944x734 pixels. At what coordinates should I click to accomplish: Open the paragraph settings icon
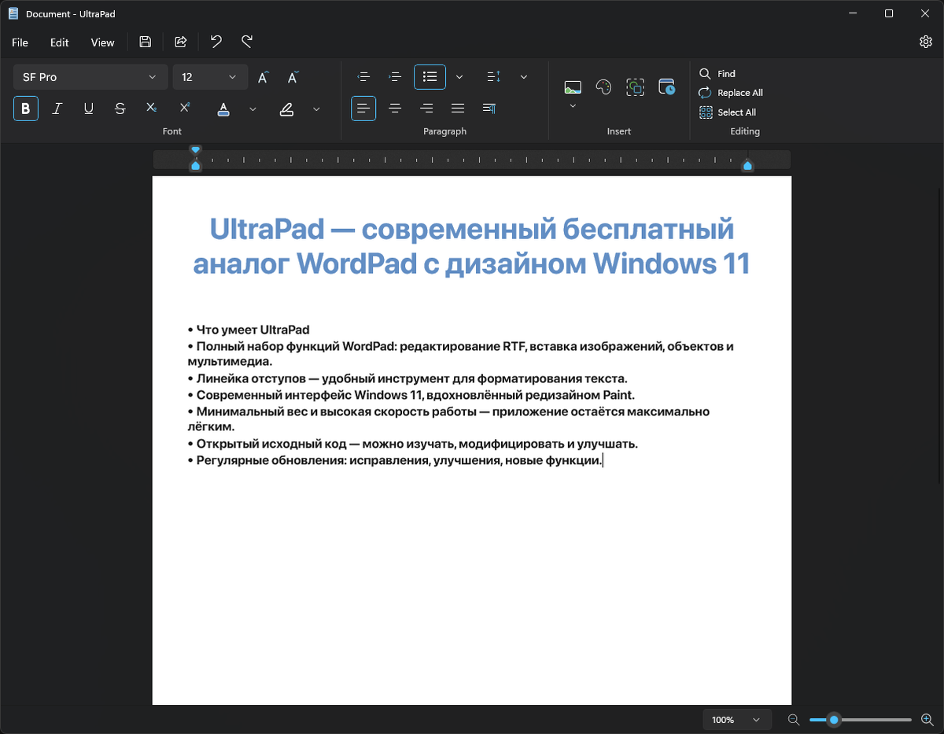coord(489,109)
